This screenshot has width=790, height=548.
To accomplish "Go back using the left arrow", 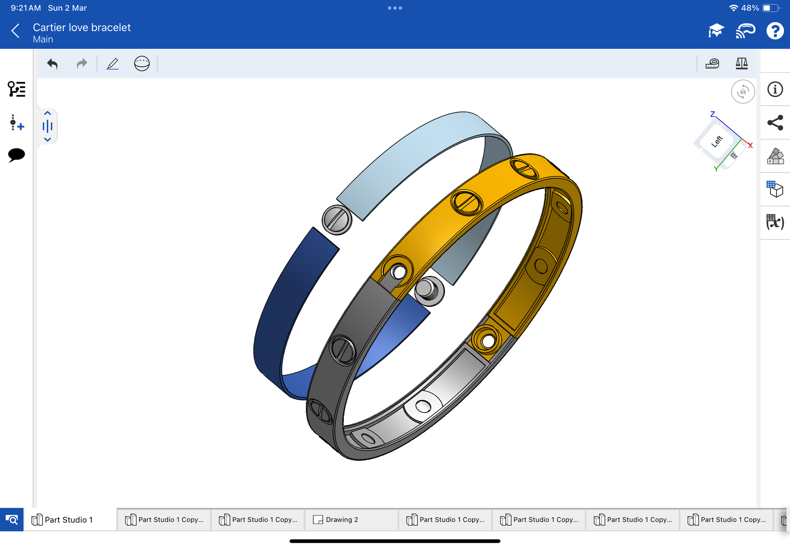I will click(x=15, y=31).
